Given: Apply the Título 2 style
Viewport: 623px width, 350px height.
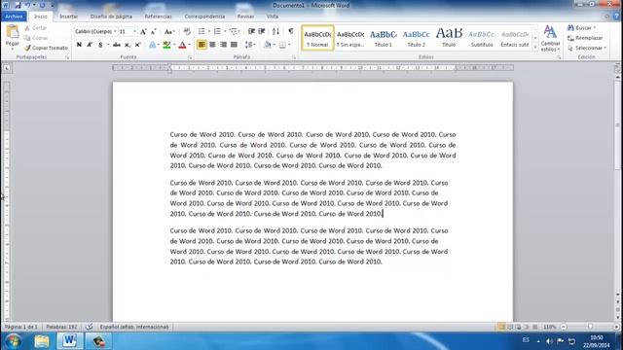Looking at the screenshot, I should (x=416, y=38).
